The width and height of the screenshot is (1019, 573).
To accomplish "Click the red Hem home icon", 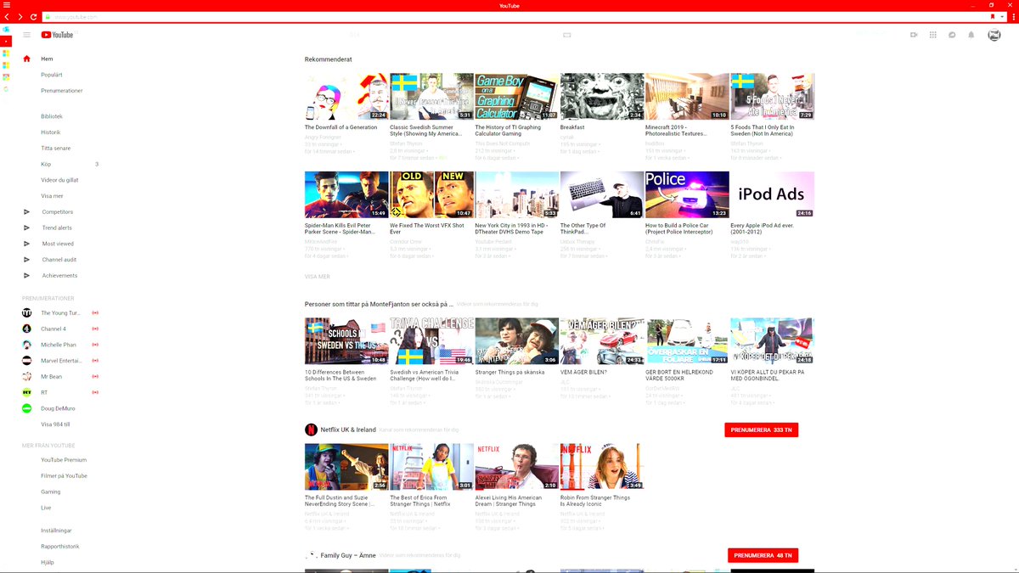I will pyautogui.click(x=26, y=59).
